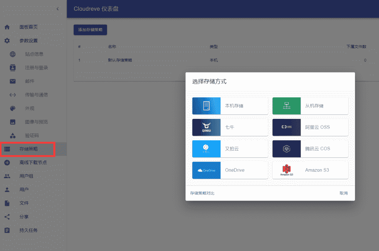This screenshot has height=251, width=379.
Task: Click the person icon for 用户
Action: tap(7, 190)
